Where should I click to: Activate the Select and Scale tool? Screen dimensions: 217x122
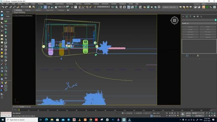53,7
